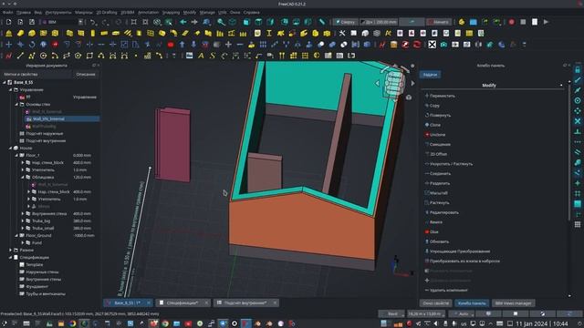Collapse the Облицовка tree node

(23, 178)
